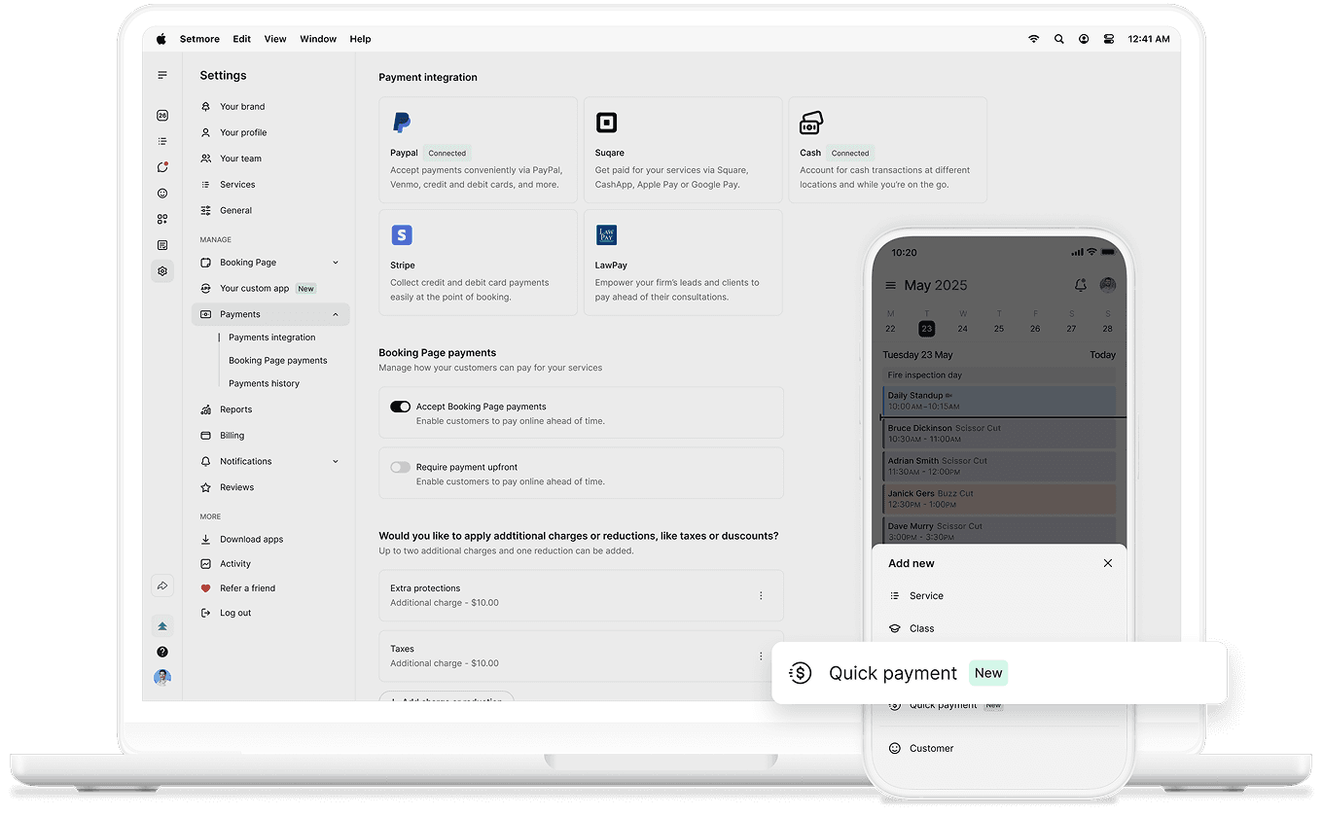This screenshot has width=1323, height=817.
Task: Open the three-dot menu for Extra protections
Action: tap(761, 595)
